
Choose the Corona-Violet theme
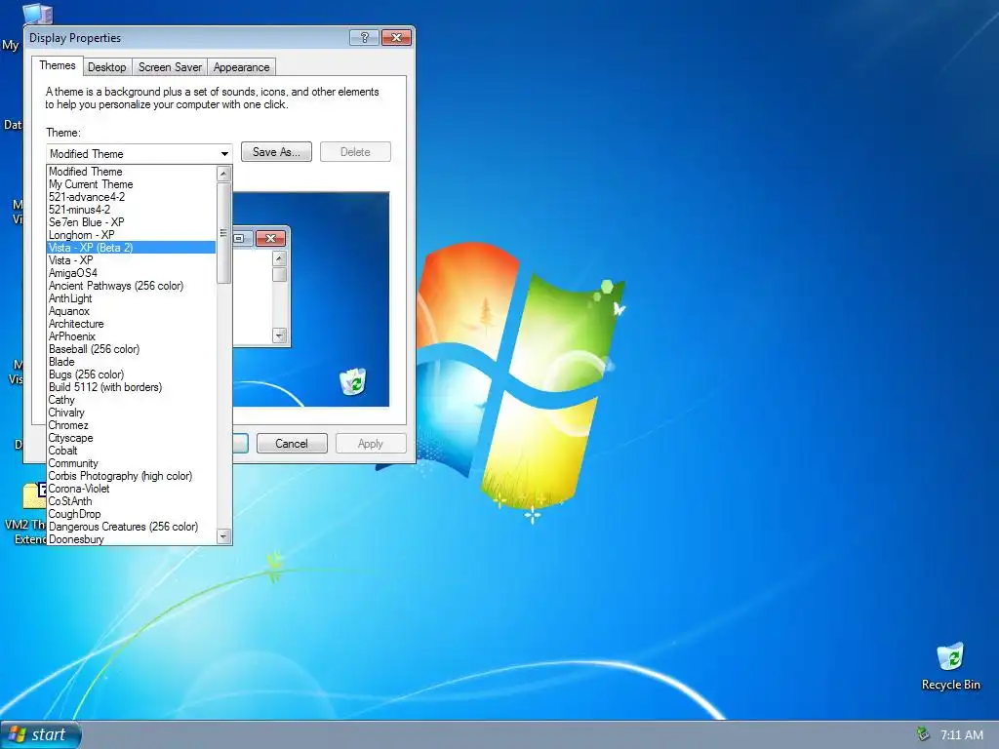pyautogui.click(x=132, y=489)
